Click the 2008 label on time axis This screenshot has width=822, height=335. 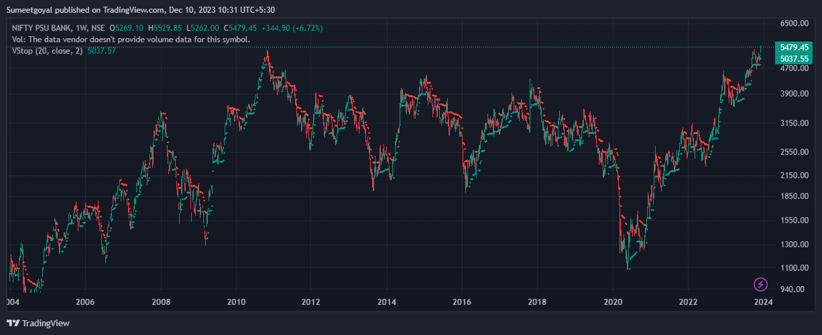161,301
